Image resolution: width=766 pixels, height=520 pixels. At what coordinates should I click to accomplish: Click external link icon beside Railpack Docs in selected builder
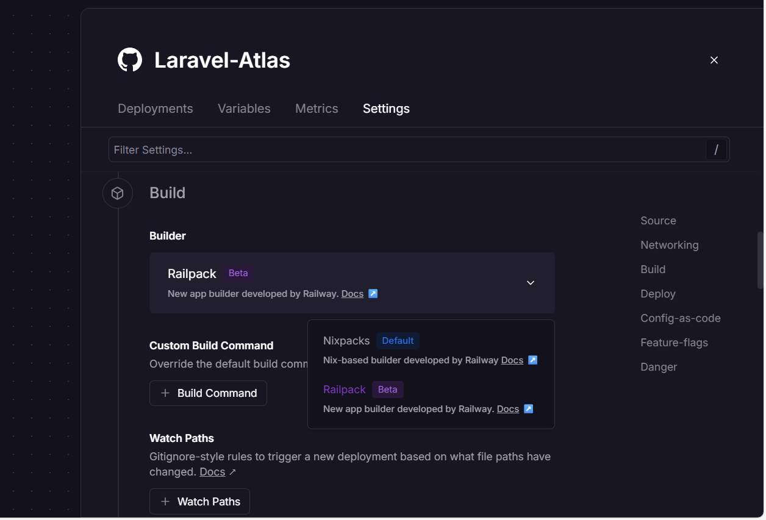373,294
